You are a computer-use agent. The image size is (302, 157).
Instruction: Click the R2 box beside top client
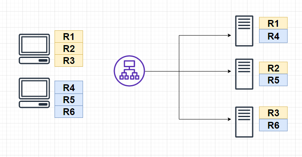pyautogui.click(x=69, y=49)
